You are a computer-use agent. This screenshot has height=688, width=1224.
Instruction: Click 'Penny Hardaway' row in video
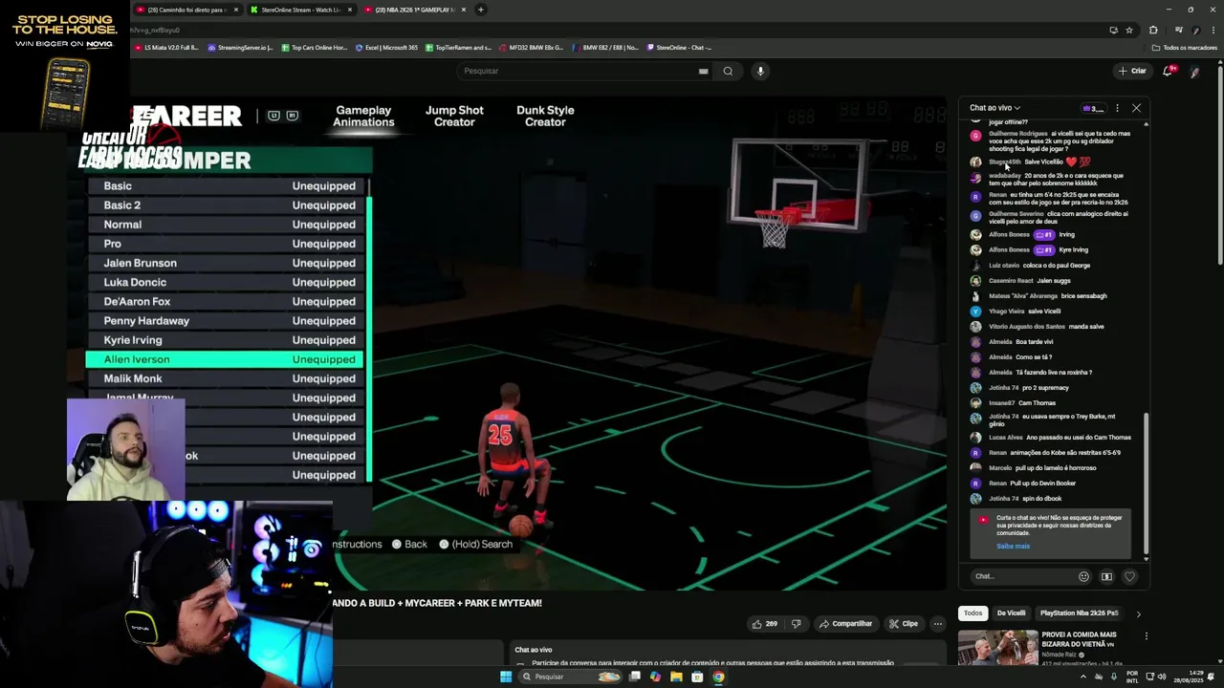tap(224, 321)
